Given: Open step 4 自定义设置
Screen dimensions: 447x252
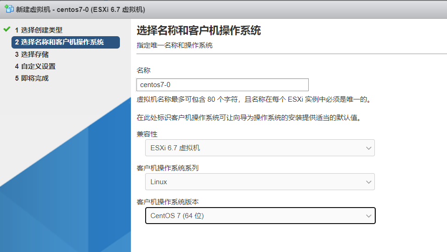Looking at the screenshot, I should (35, 66).
